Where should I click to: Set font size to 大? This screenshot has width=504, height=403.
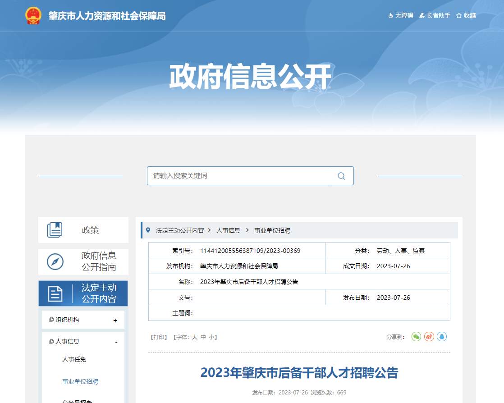[x=195, y=337]
